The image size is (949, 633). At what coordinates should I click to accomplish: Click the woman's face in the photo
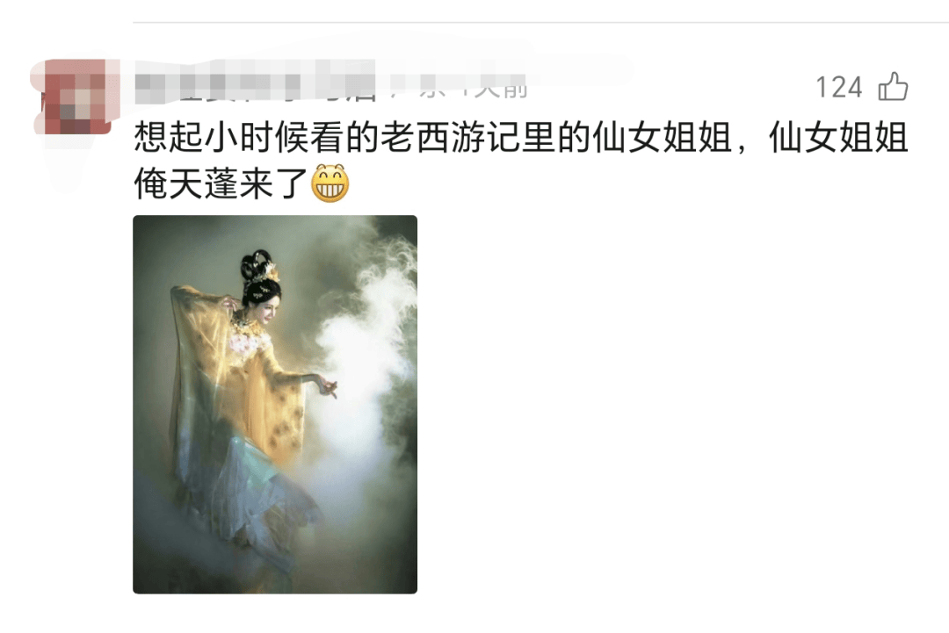coord(267,310)
